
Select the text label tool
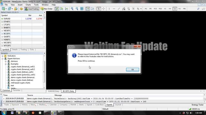click(133, 9)
